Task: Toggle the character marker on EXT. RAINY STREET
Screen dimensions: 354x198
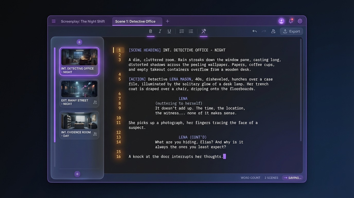Action: coord(95,102)
